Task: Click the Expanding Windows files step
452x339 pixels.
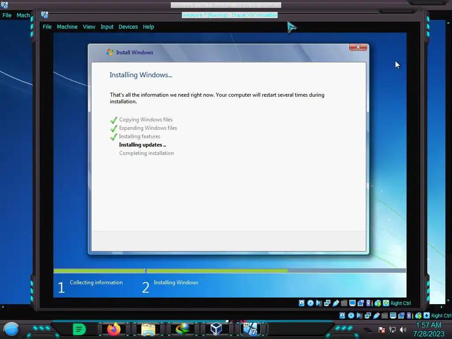Action: [x=148, y=128]
